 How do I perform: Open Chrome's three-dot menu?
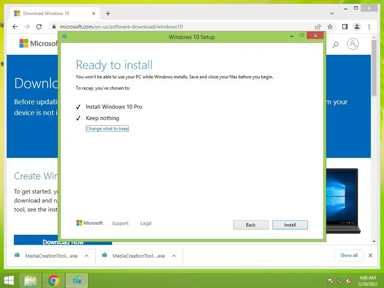(369, 27)
